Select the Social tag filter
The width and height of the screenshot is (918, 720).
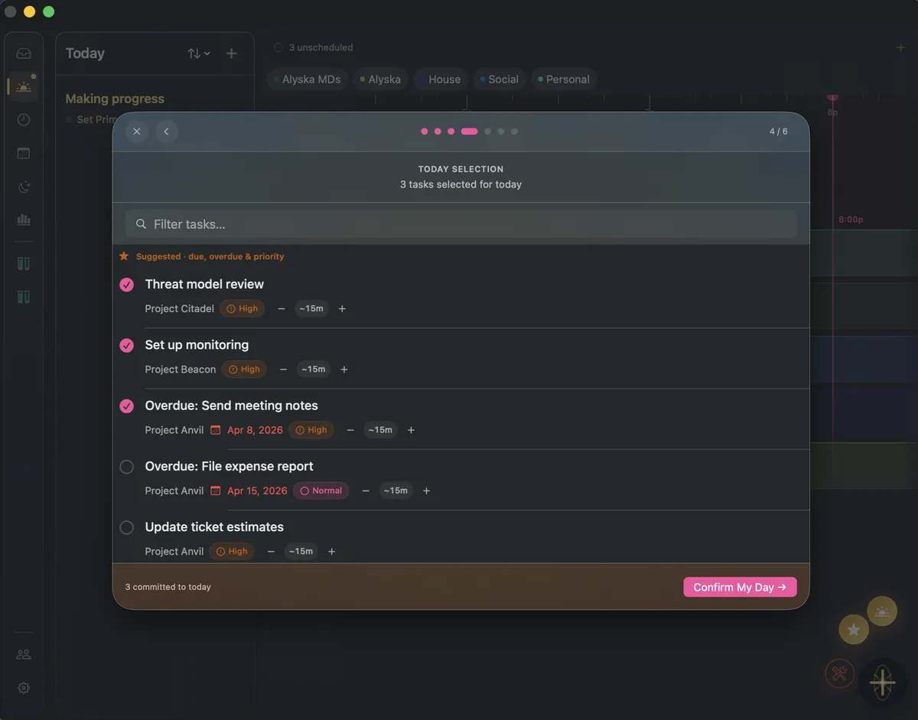coord(499,79)
